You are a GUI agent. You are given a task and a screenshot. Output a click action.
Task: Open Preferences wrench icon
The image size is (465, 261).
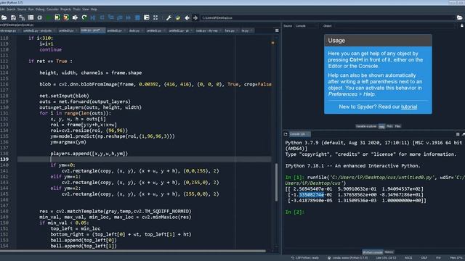(x=169, y=17)
